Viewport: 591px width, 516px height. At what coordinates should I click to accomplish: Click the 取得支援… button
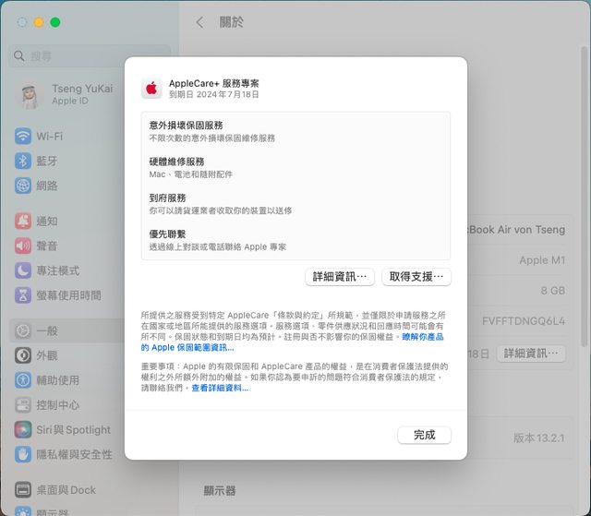click(416, 277)
